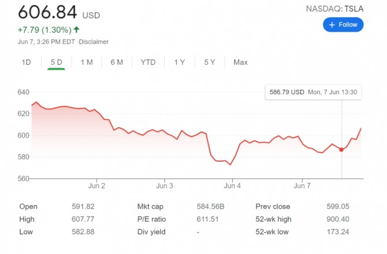Click the Follow button
The width and height of the screenshot is (387, 254).
coord(343,25)
